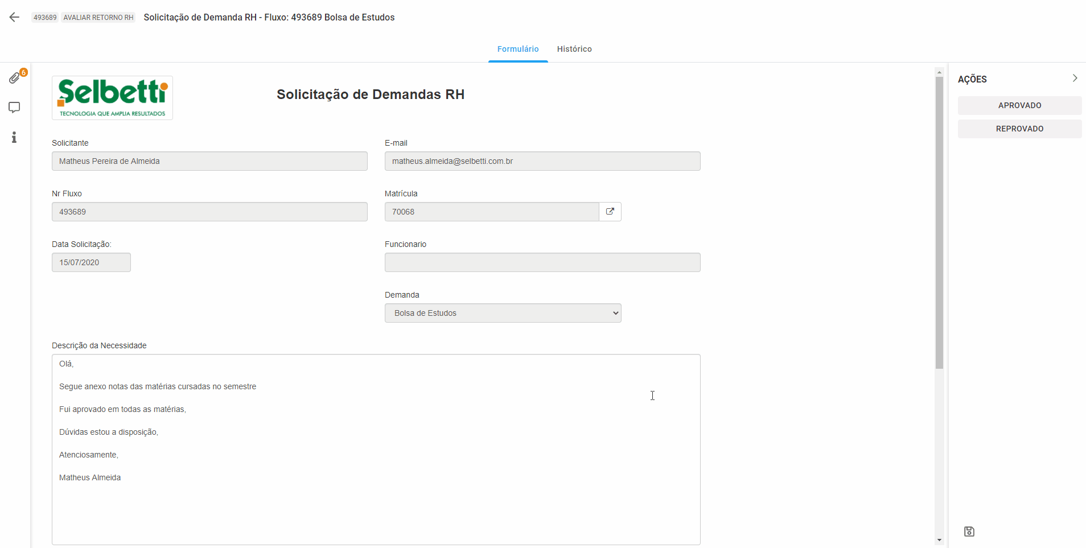Click the scrollbar down arrow
The height and width of the screenshot is (548, 1086).
click(939, 540)
